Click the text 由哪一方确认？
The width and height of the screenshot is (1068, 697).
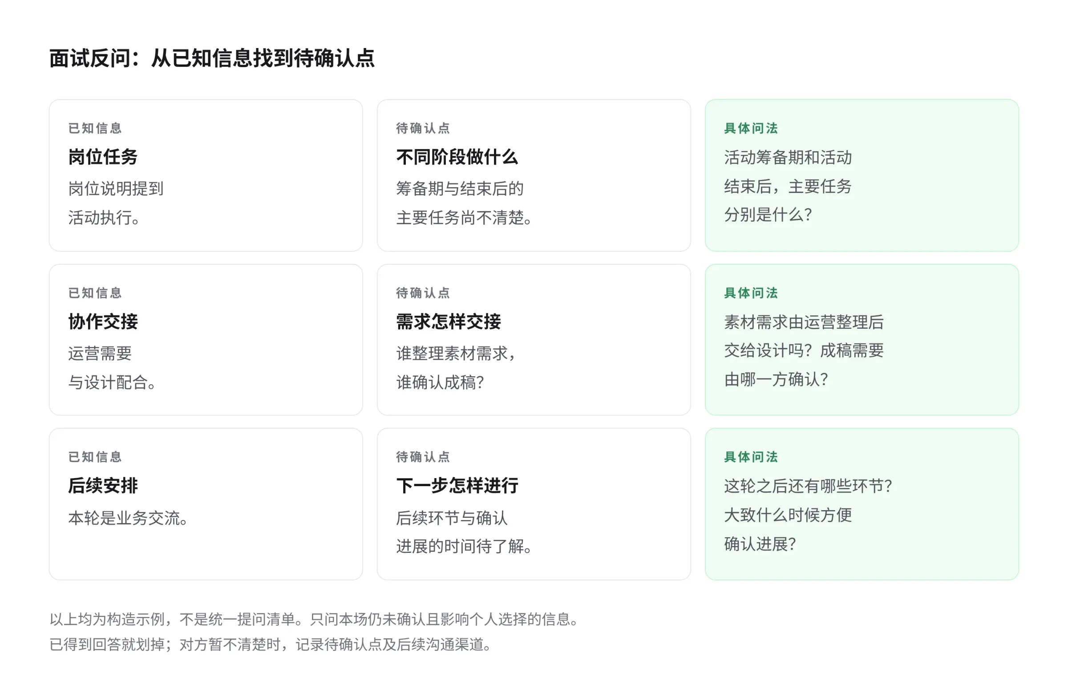pyautogui.click(x=777, y=379)
